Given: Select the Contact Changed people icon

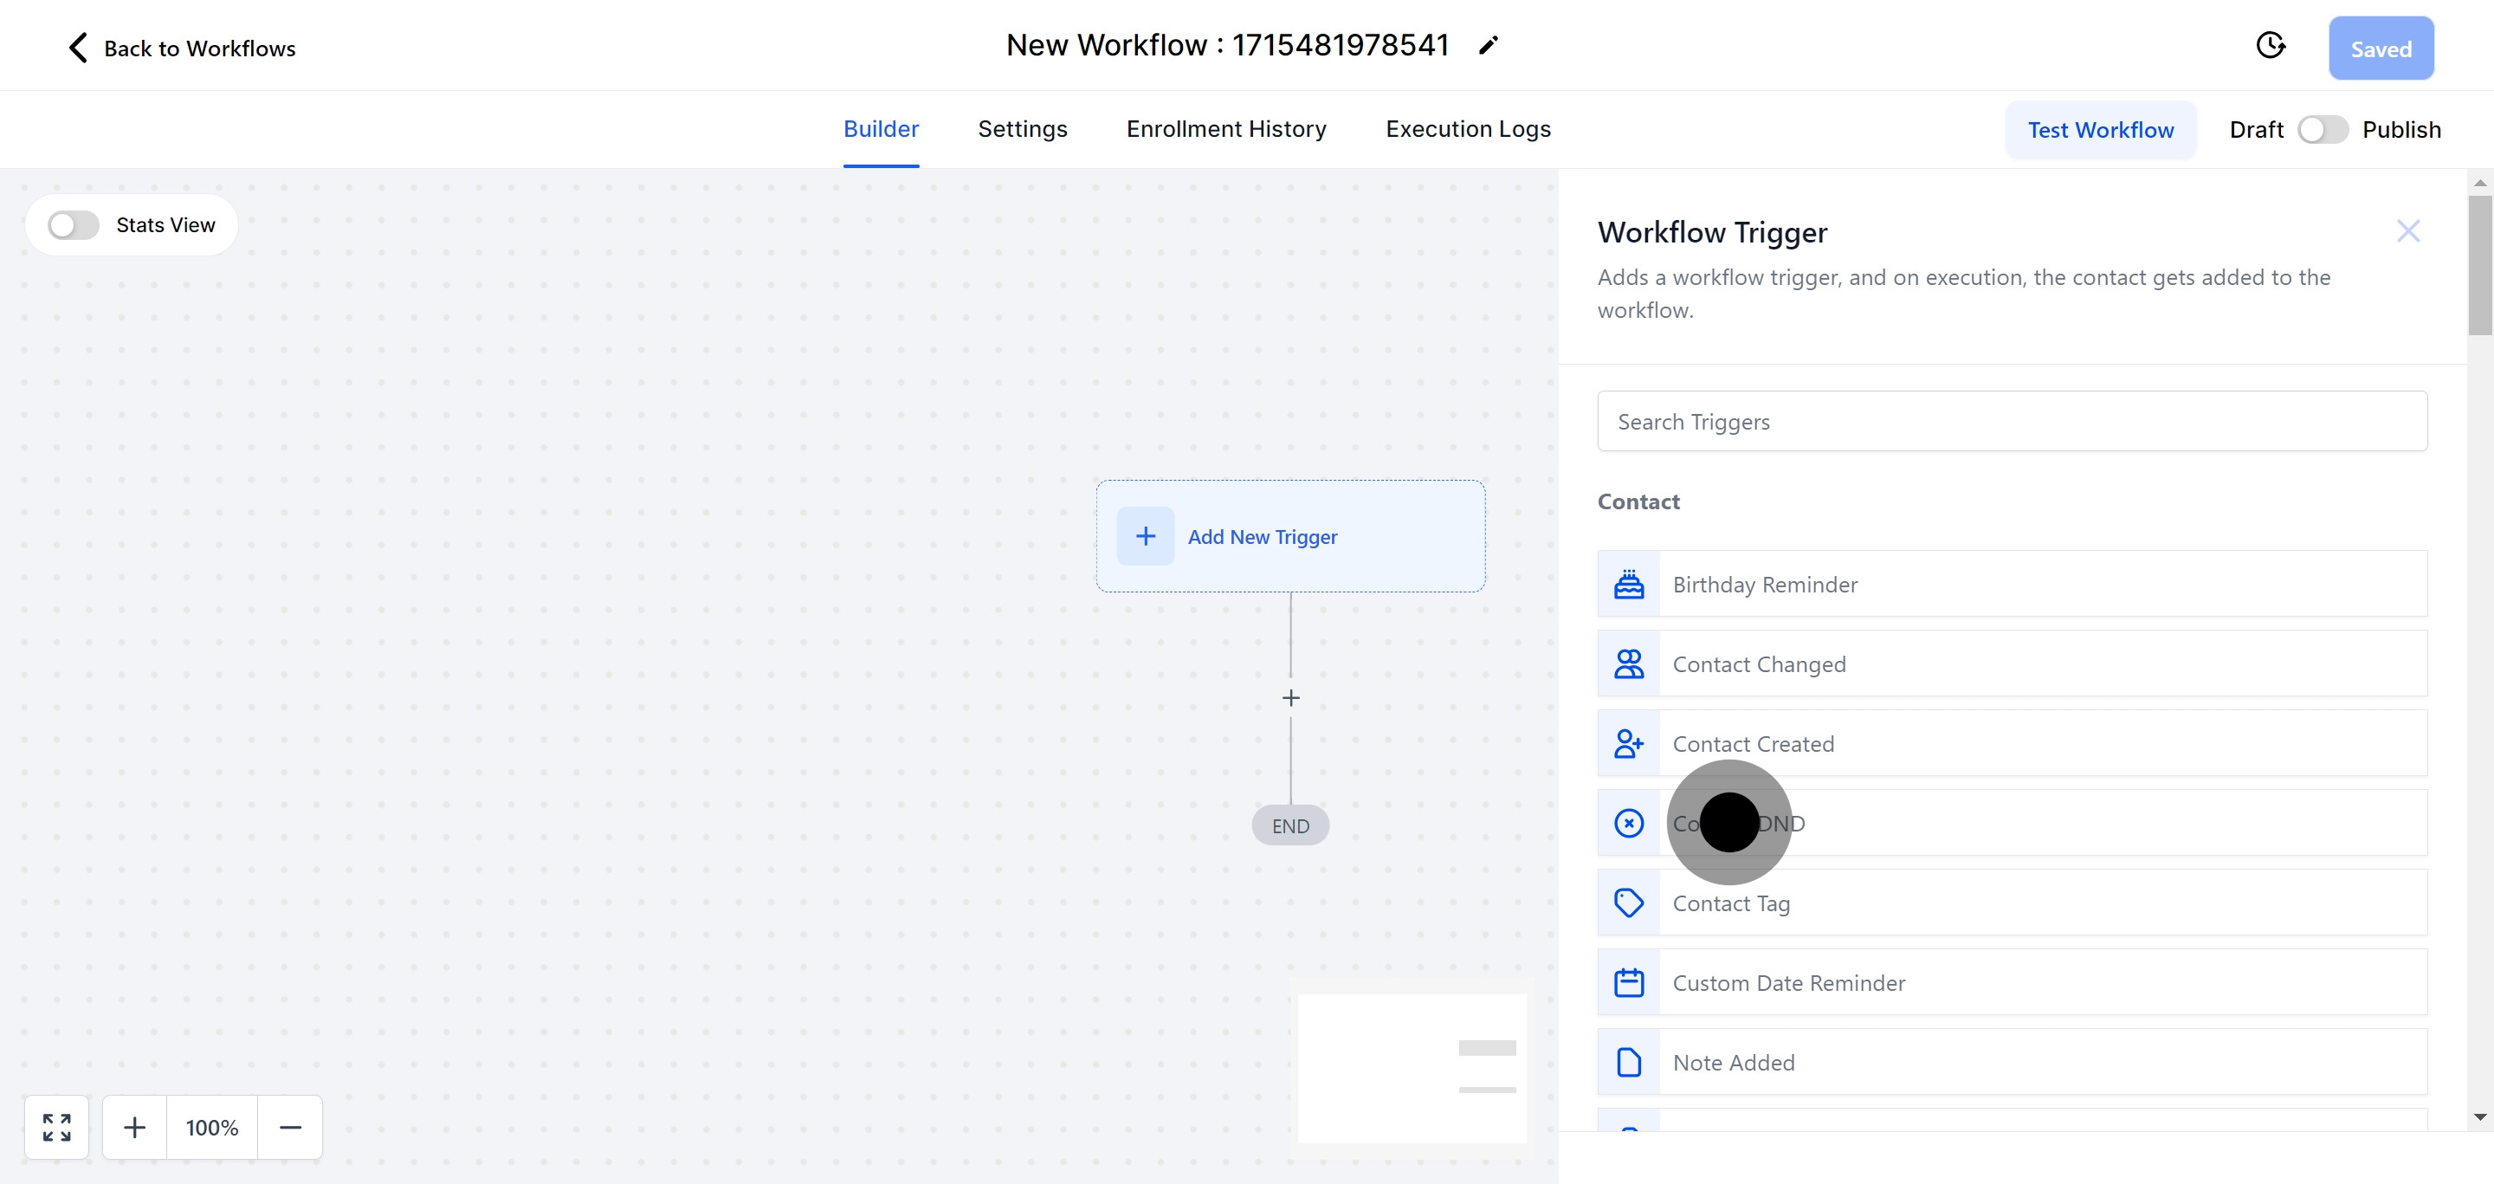Looking at the screenshot, I should tap(1628, 664).
